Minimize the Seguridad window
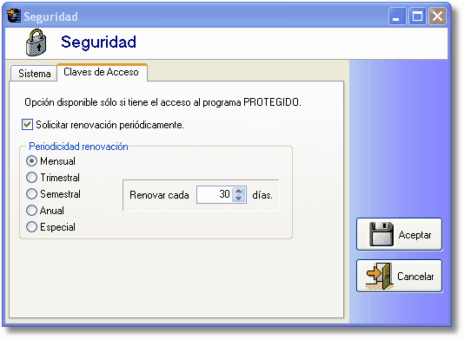 397,16
